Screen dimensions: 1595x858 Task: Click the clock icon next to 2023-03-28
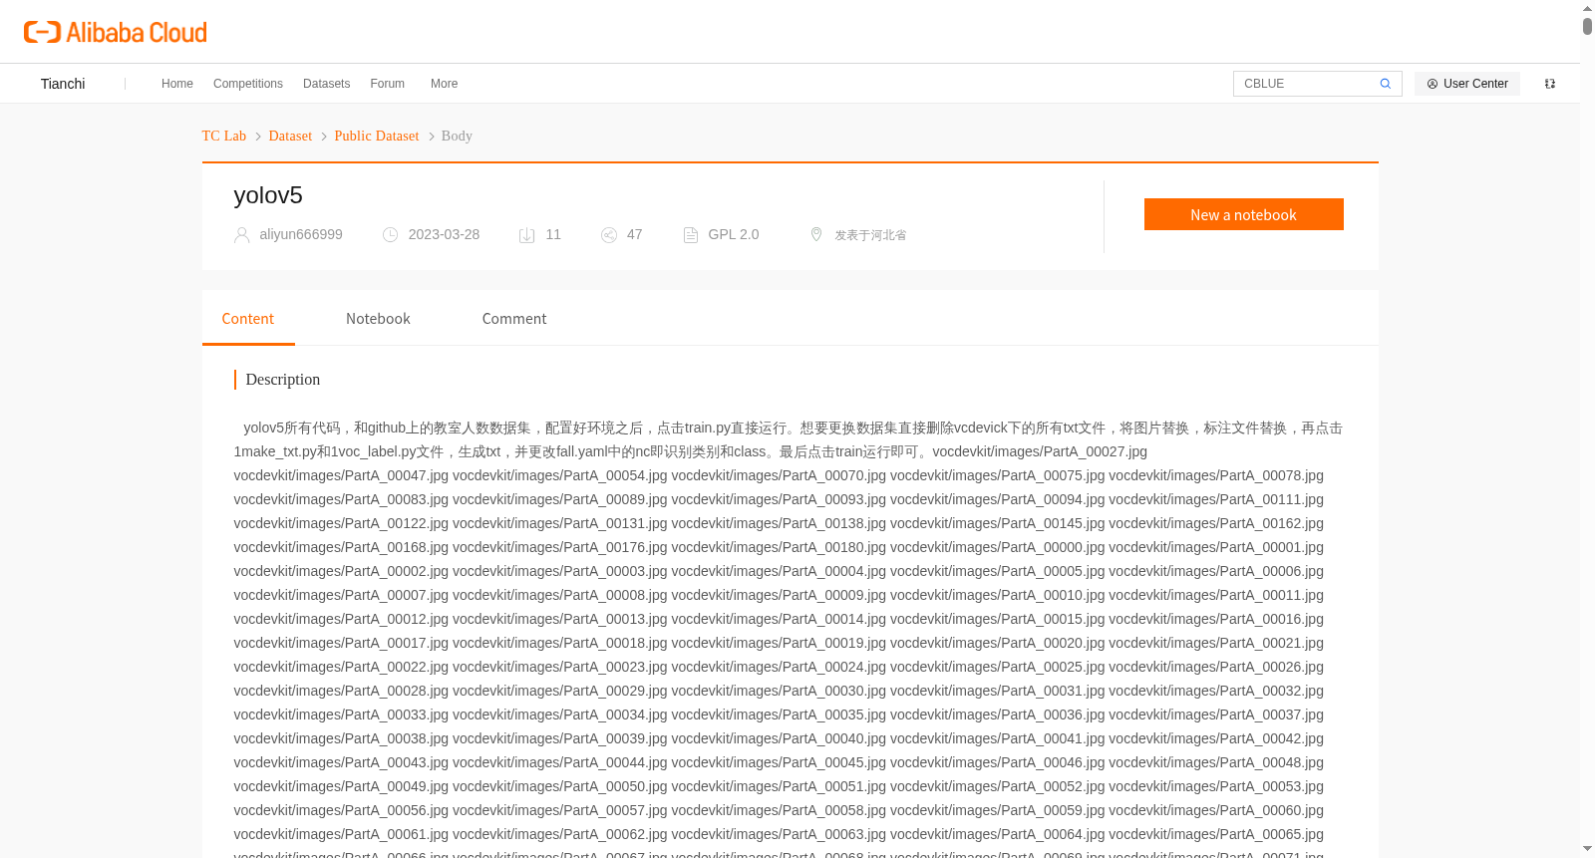pyautogui.click(x=391, y=235)
